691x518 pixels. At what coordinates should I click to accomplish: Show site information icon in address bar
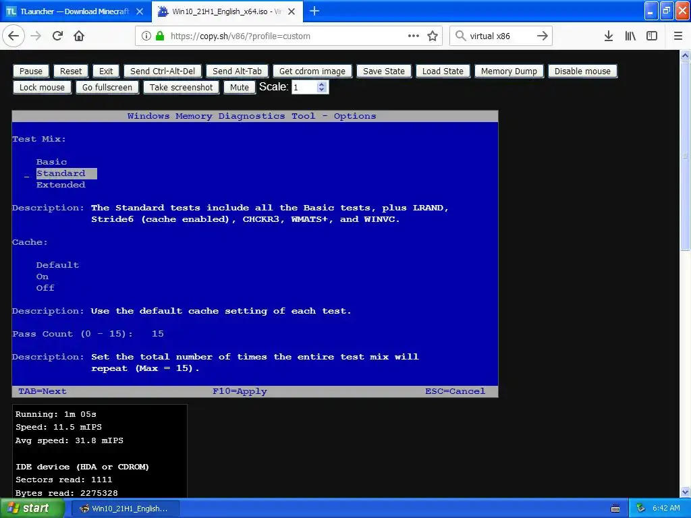point(146,36)
